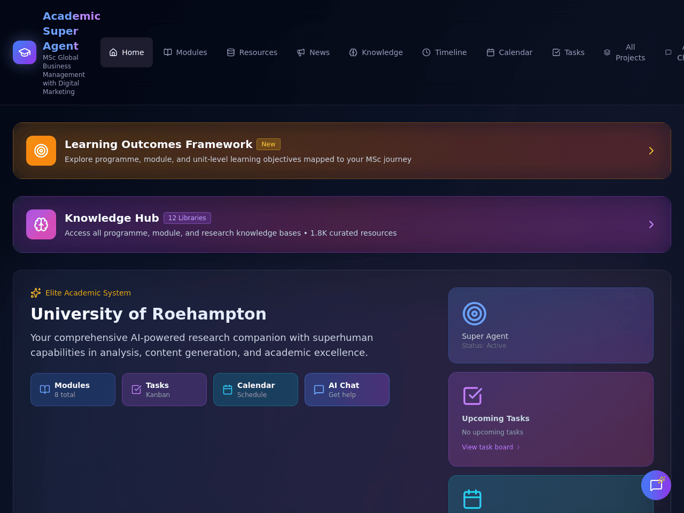Click the layers icon beside All Projects

pyautogui.click(x=607, y=52)
